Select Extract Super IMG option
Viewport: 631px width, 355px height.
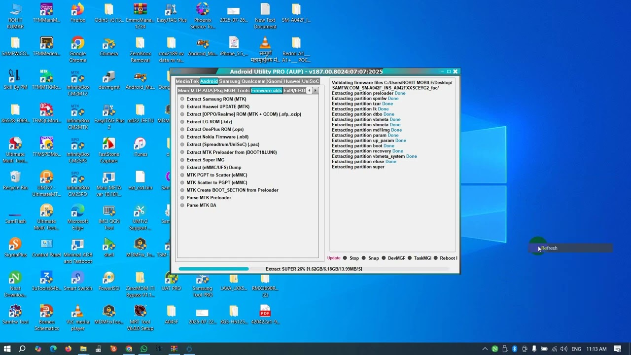(202, 160)
